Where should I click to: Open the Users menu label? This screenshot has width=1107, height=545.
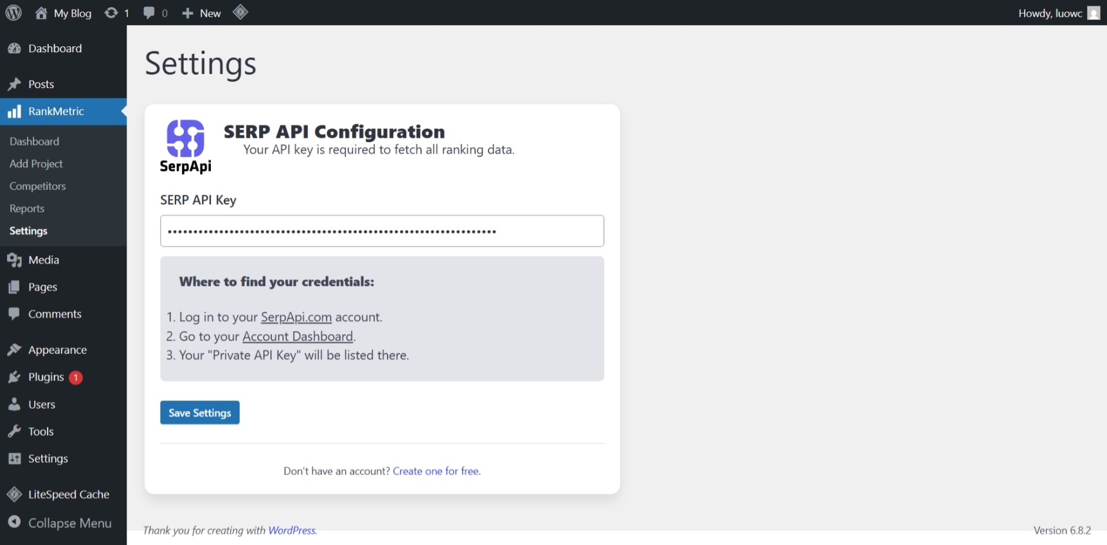42,404
